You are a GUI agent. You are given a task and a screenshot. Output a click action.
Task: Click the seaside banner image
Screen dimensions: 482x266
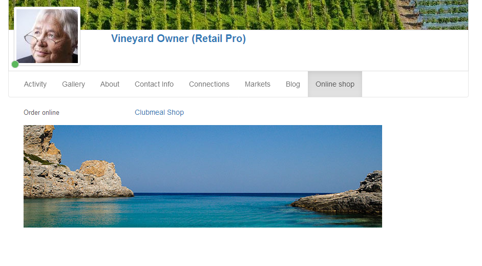tap(202, 176)
